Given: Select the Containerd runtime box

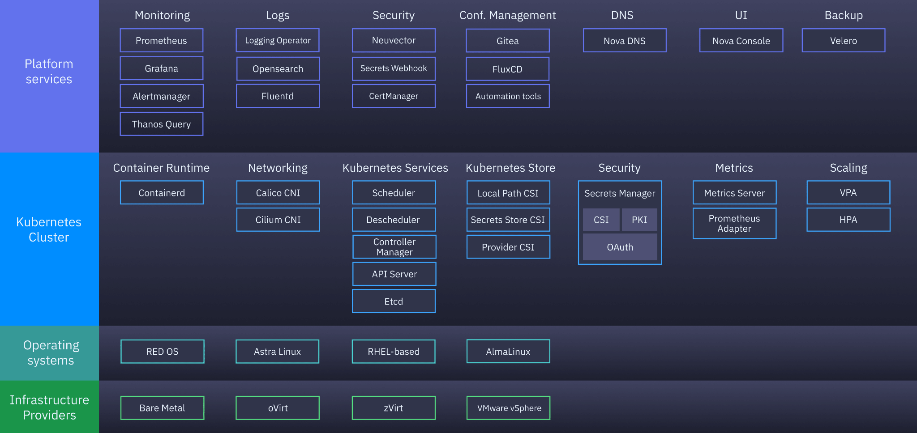Looking at the screenshot, I should pyautogui.click(x=162, y=193).
